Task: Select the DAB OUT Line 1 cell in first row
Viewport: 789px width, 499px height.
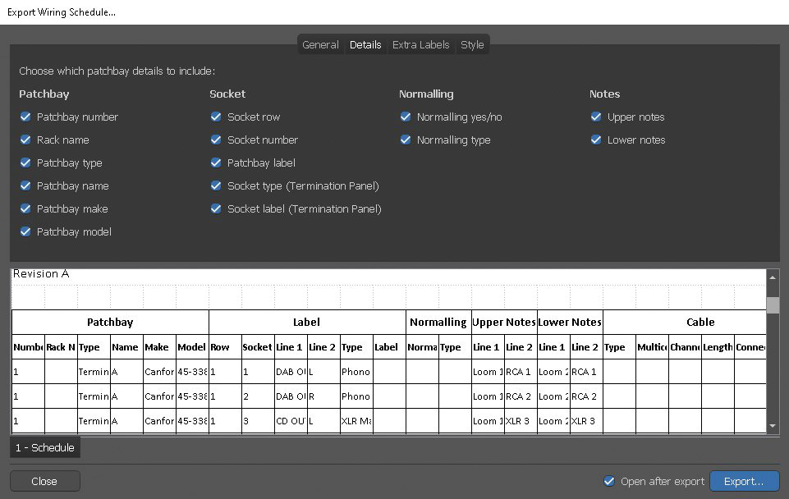Action: 291,372
